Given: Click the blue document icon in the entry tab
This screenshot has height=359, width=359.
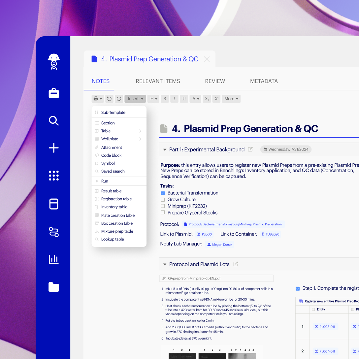Looking at the screenshot, I should point(94,59).
